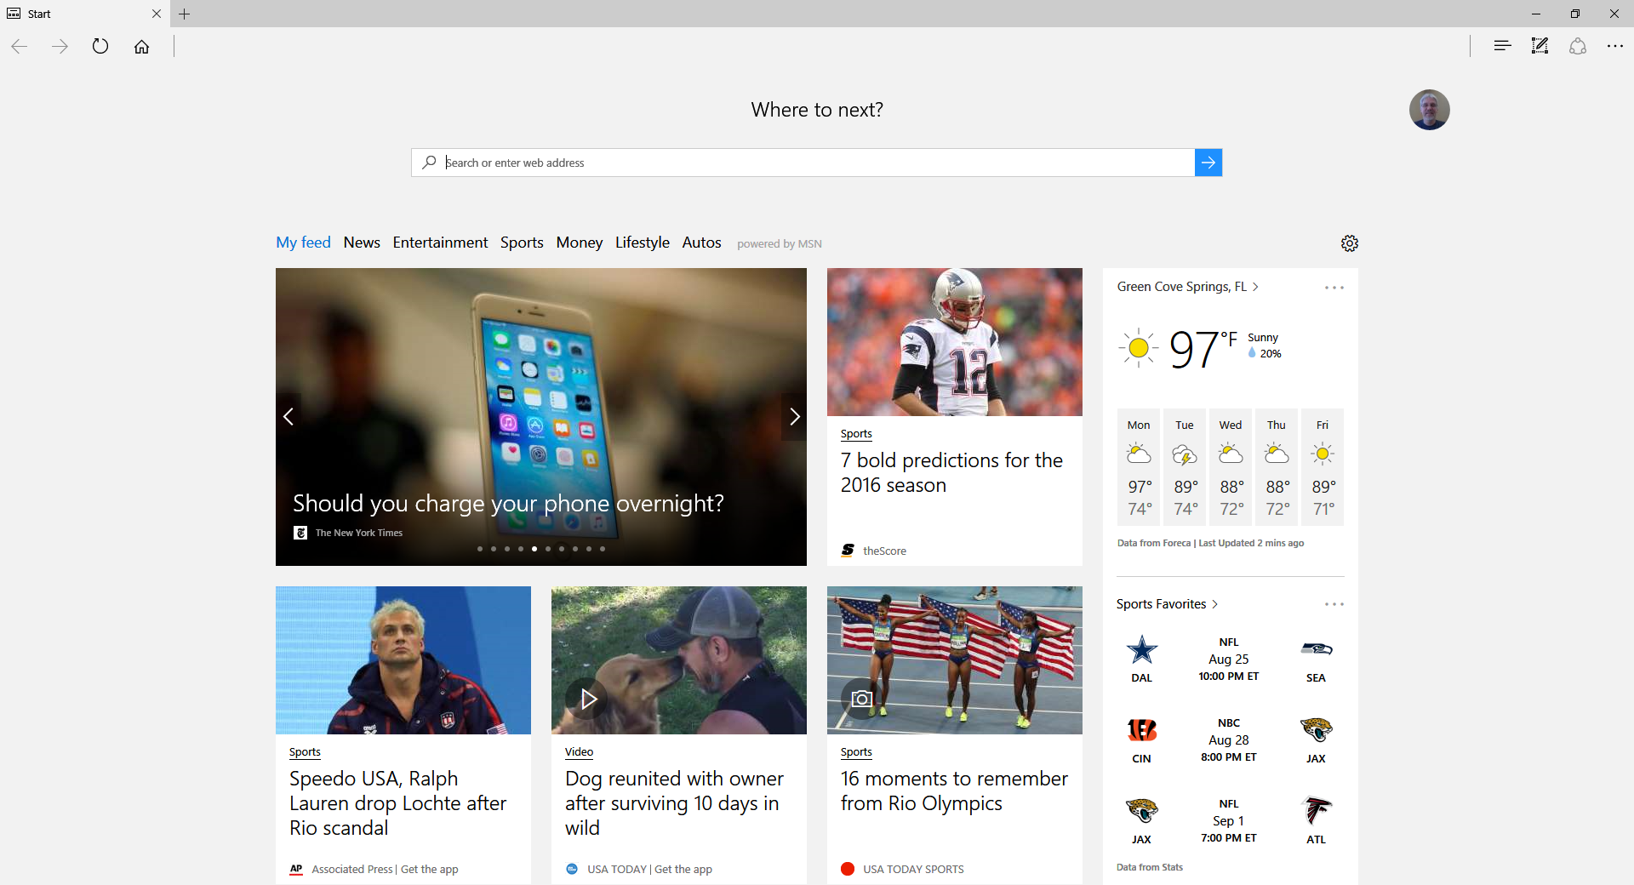Go to the home page
The image size is (1634, 885).
pyautogui.click(x=141, y=47)
